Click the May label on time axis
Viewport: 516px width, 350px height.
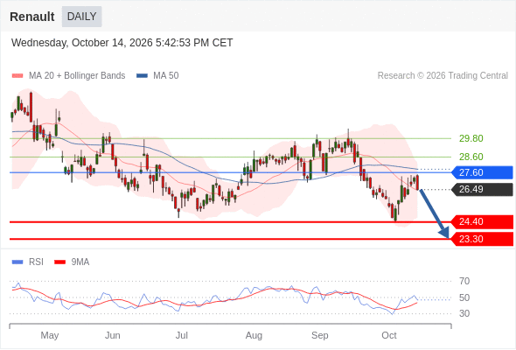(50, 335)
